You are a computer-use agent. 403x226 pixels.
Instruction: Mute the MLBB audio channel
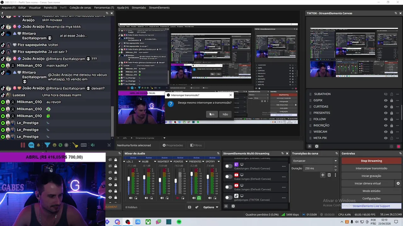tap(146, 198)
